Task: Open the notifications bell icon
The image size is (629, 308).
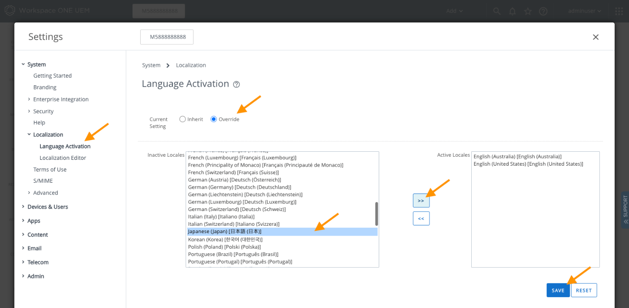Action: 513,11
